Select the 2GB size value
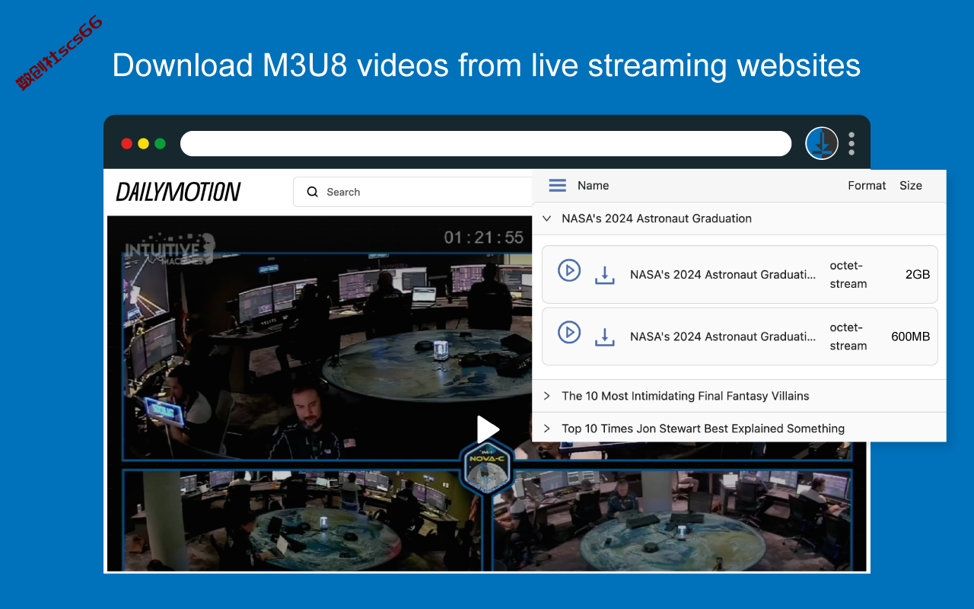 pos(918,275)
